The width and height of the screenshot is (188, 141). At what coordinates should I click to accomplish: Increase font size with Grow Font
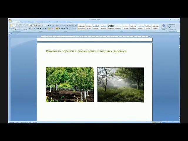tap(48, 26)
